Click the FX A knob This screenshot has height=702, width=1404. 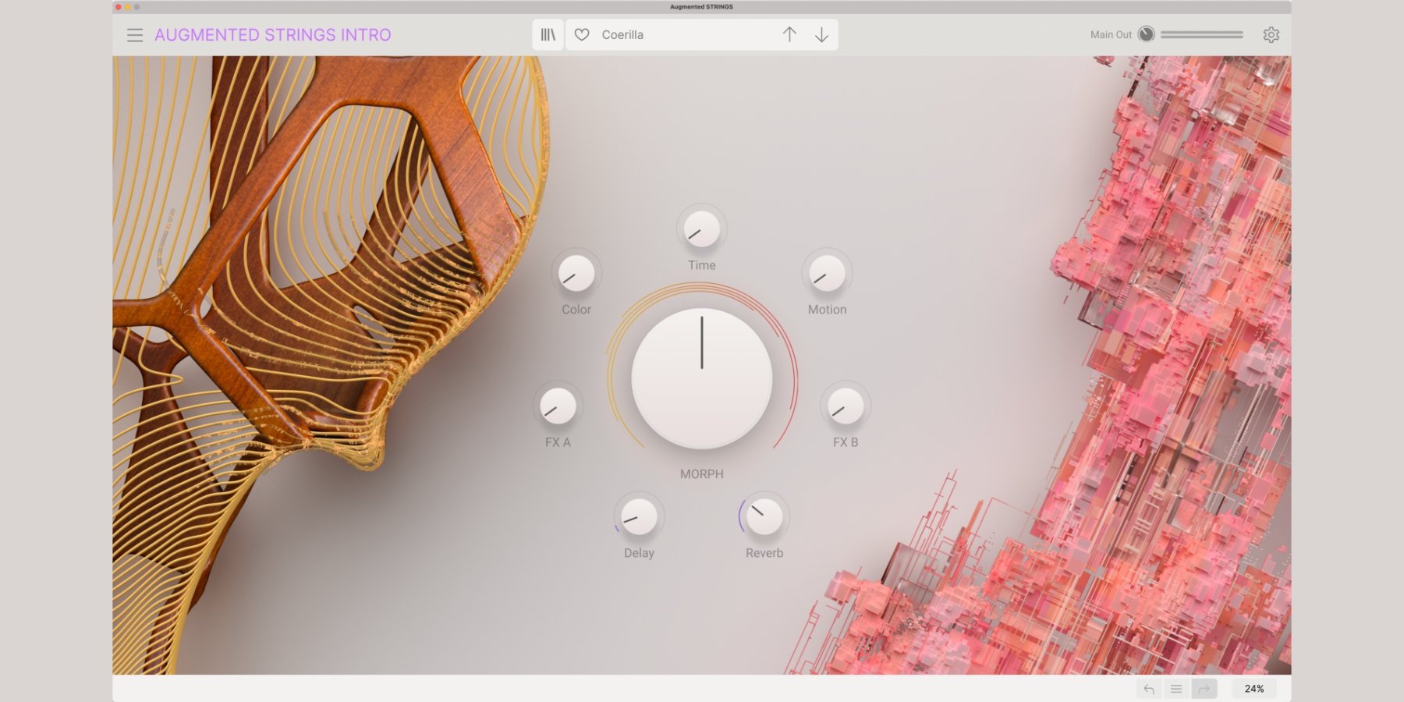[x=558, y=406]
